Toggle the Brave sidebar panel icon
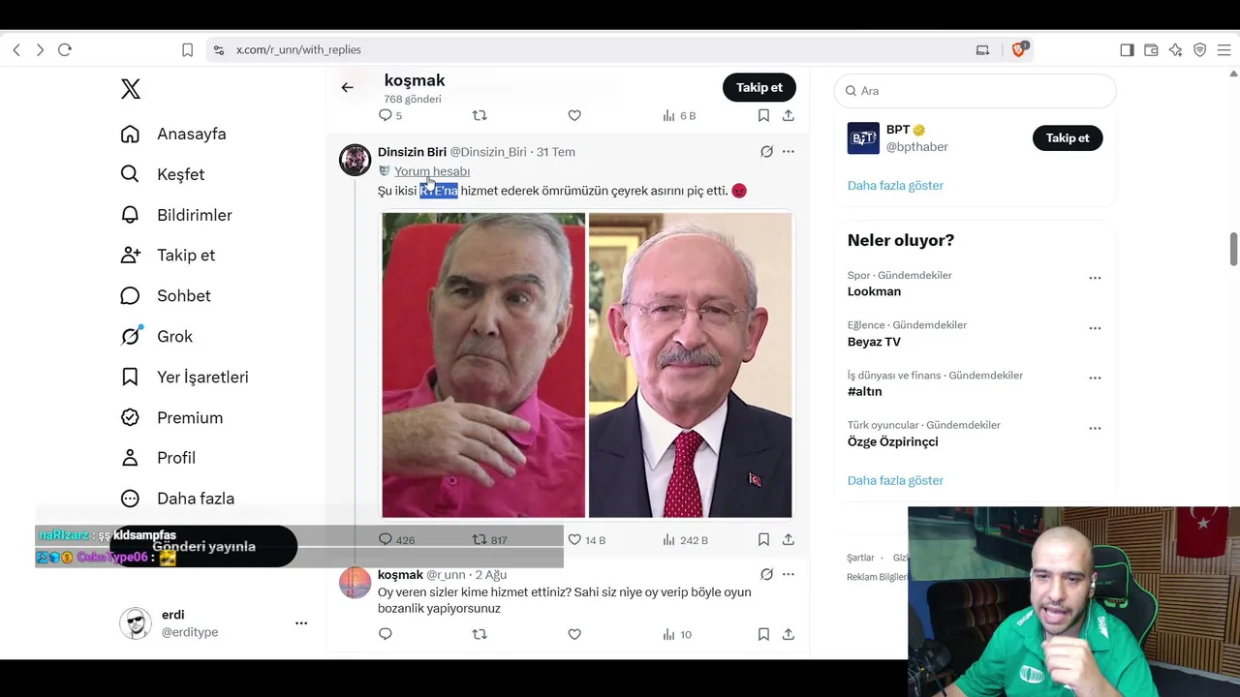Image resolution: width=1240 pixels, height=697 pixels. 1127,49
